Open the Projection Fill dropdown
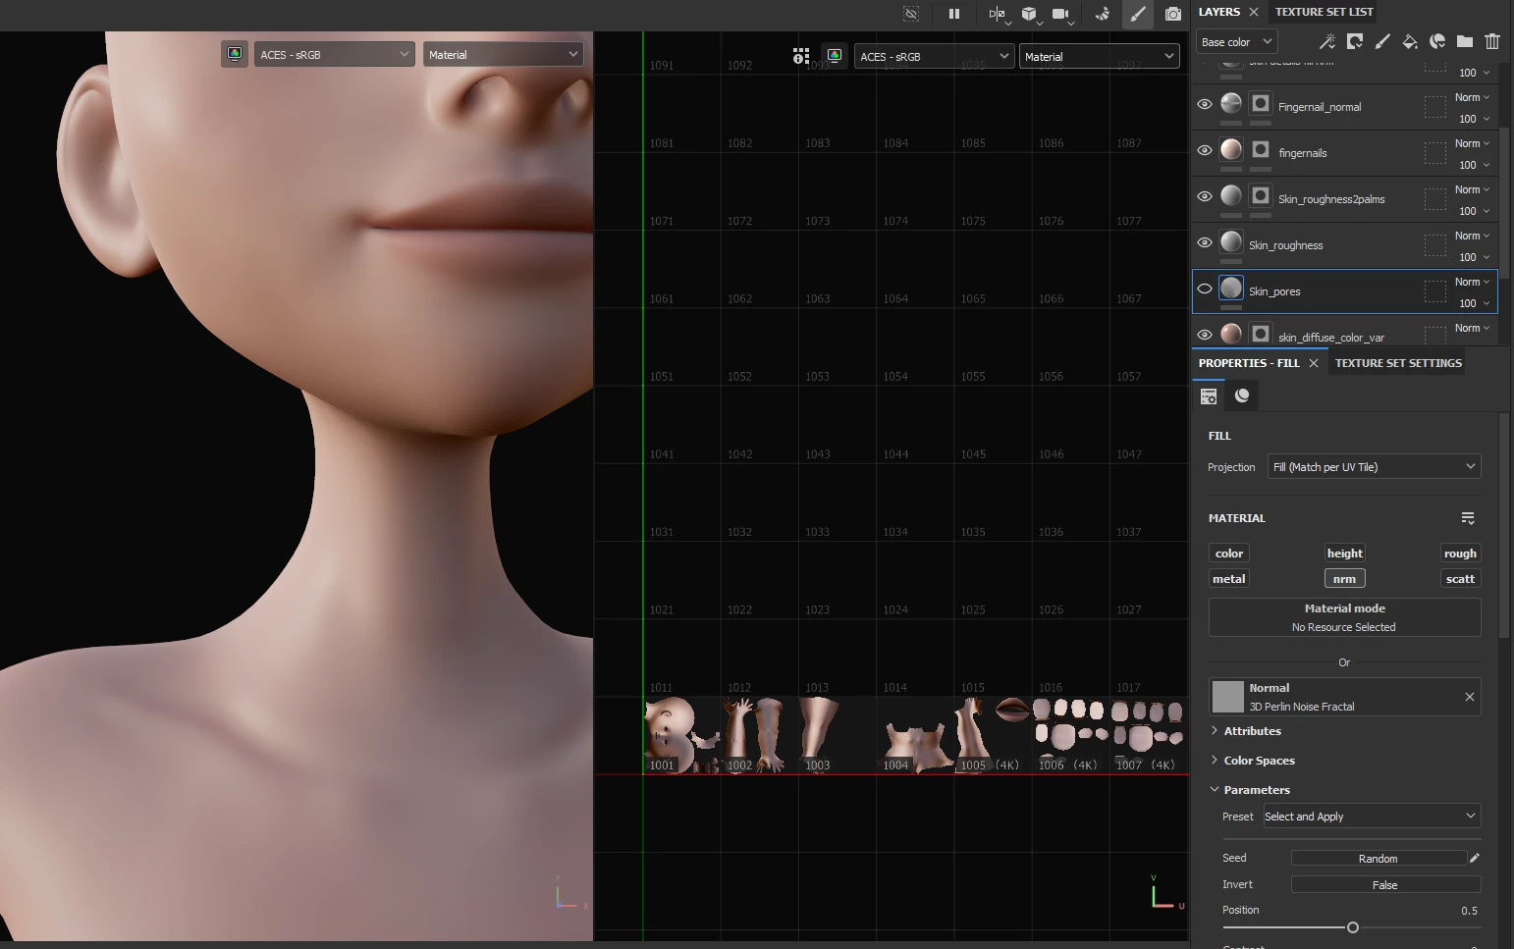 point(1374,466)
